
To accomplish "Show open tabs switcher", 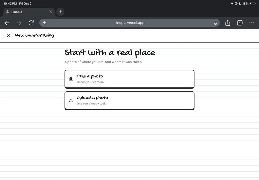I will pyautogui.click(x=240, y=23).
